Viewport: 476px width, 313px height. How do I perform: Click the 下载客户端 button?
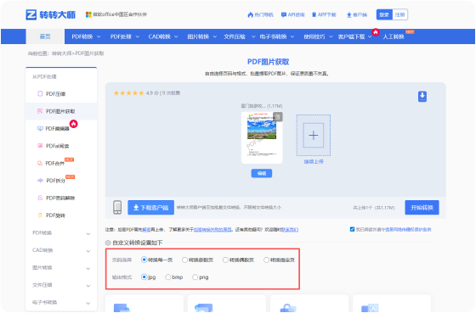coord(151,208)
